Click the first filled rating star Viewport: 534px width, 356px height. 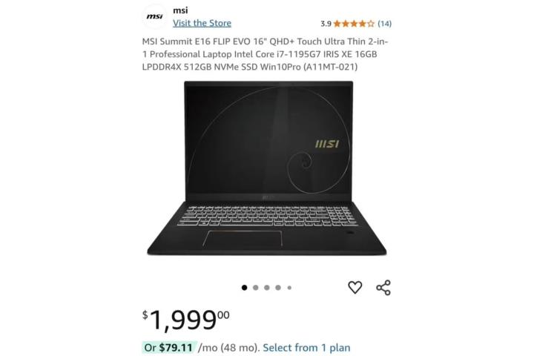click(x=337, y=24)
